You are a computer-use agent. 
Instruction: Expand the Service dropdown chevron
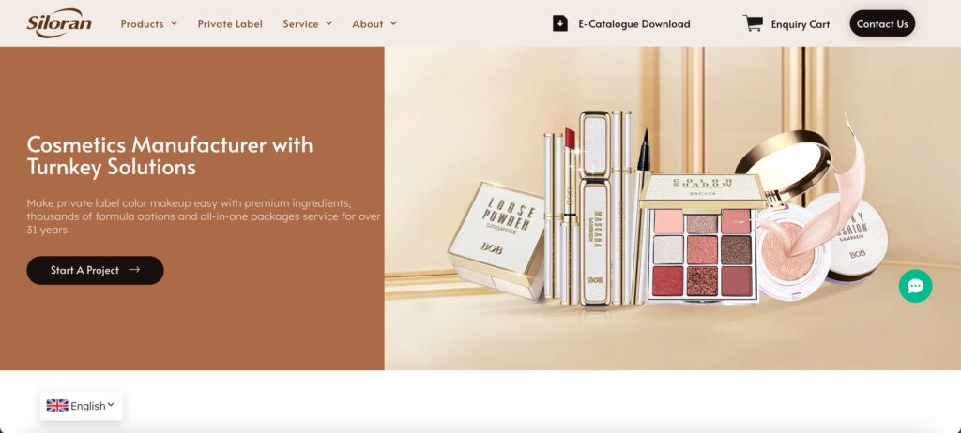(328, 23)
